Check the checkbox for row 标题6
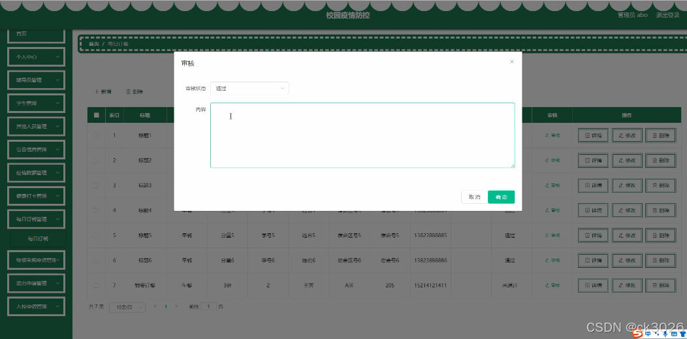The height and width of the screenshot is (339, 687). (x=96, y=260)
